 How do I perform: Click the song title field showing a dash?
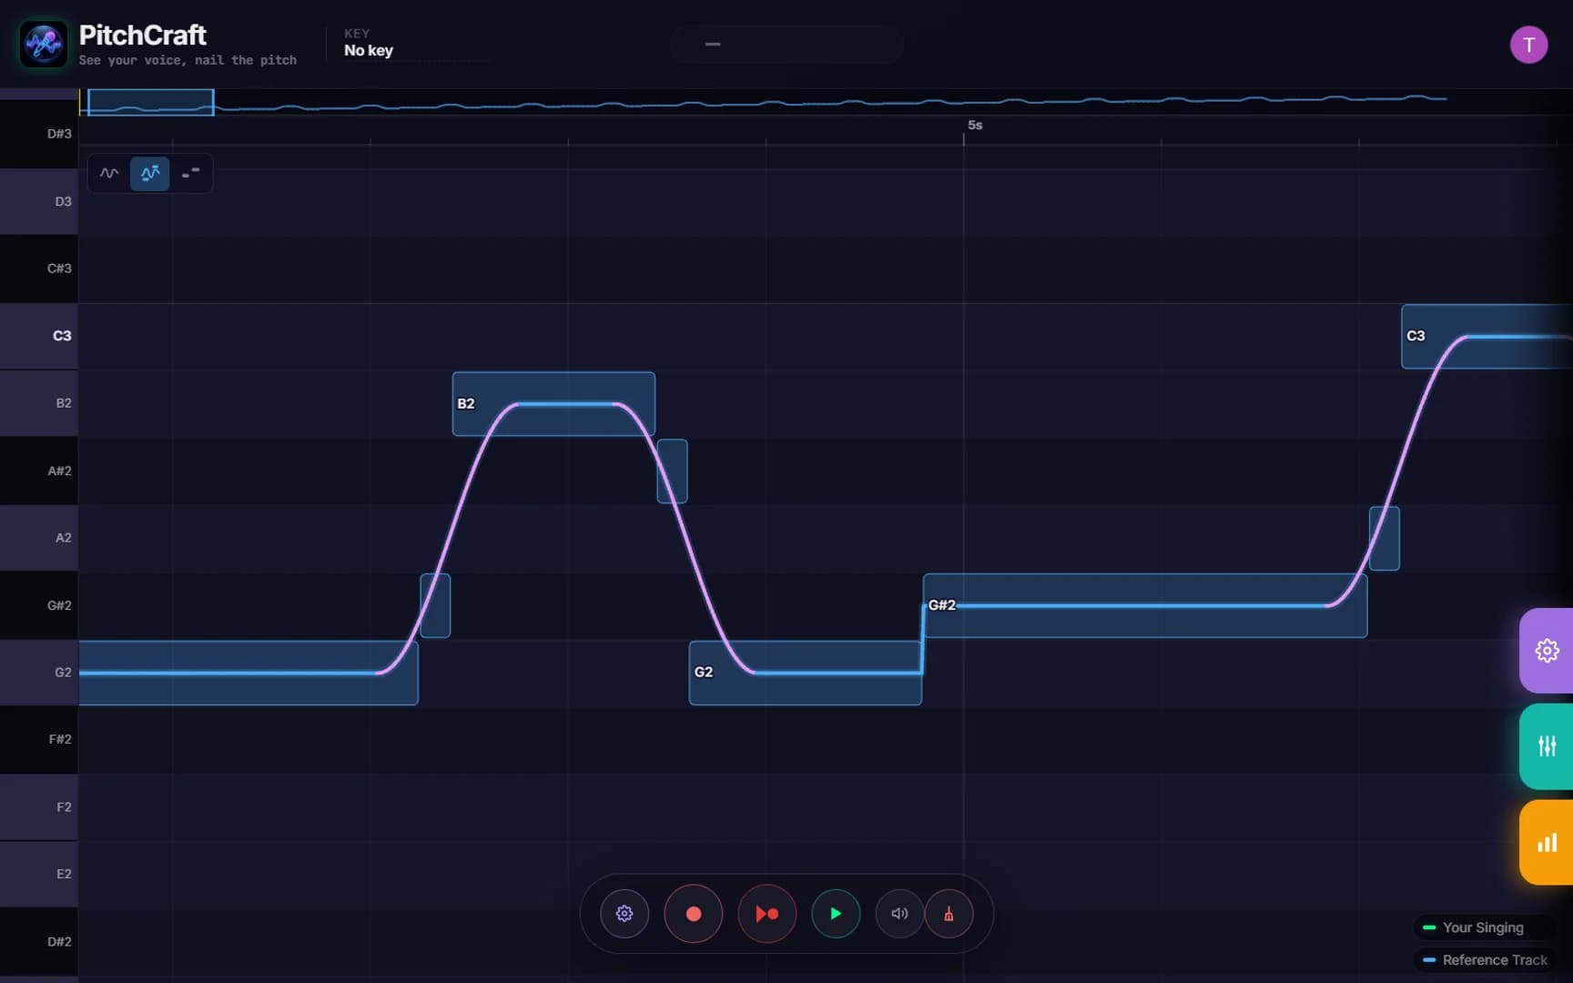787,44
